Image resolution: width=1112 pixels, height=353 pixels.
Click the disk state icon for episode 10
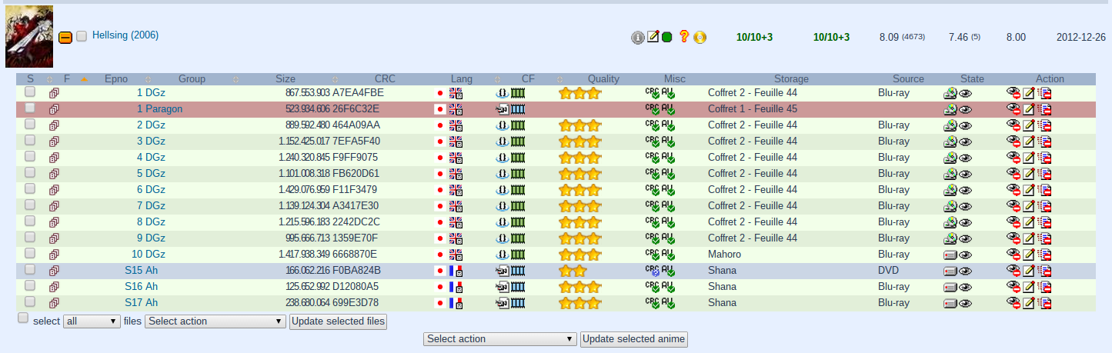point(950,255)
